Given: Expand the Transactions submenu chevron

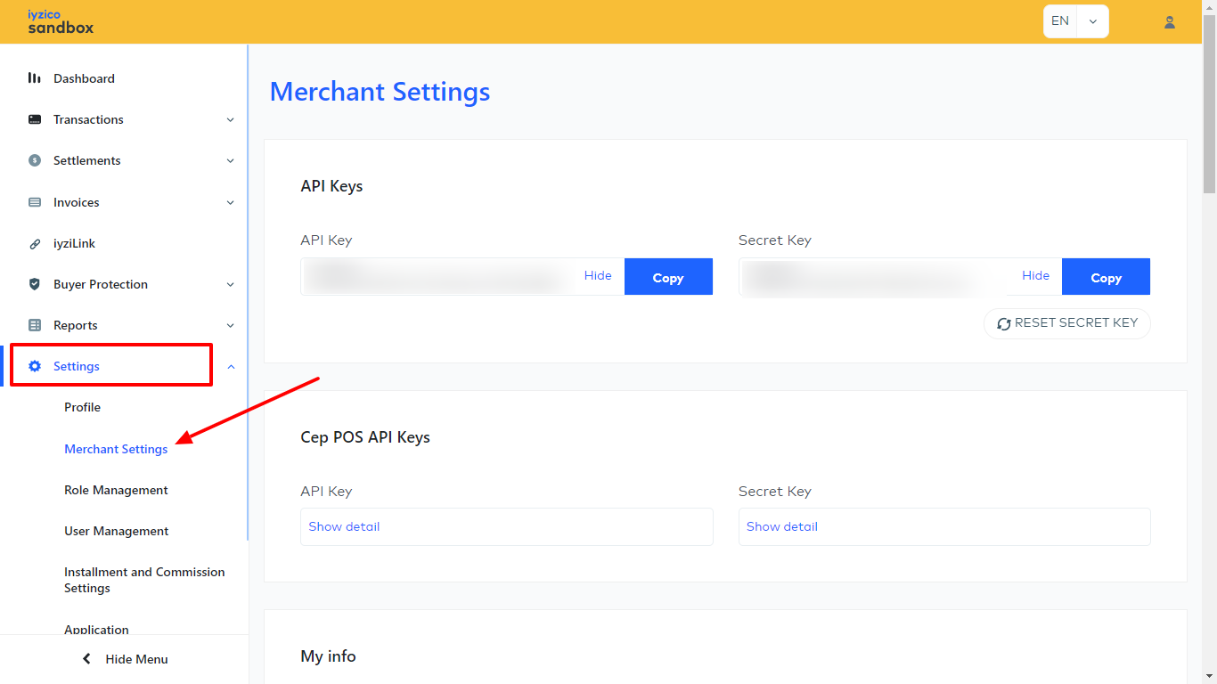Looking at the screenshot, I should pyautogui.click(x=230, y=120).
